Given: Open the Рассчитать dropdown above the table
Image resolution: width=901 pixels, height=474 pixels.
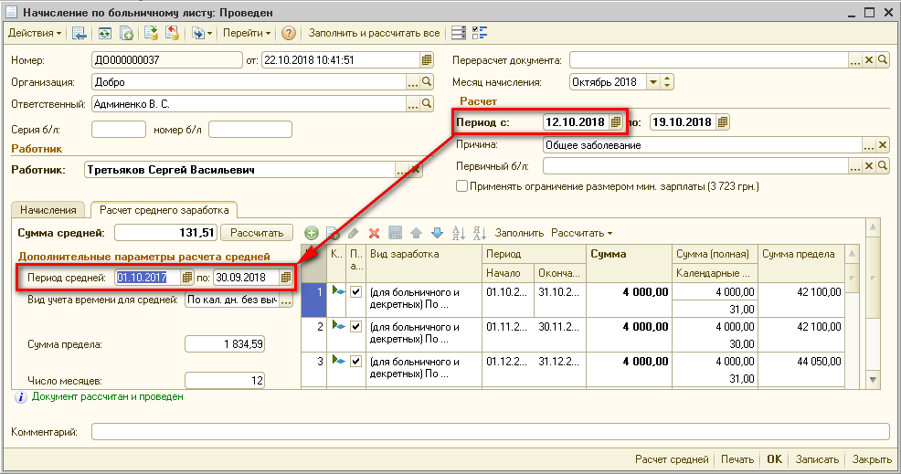Looking at the screenshot, I should pyautogui.click(x=581, y=233).
